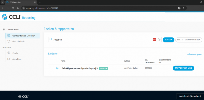The height and width of the screenshot is (100, 204).
Task: Click the CCLI Reporting header logo
Action: [19, 17]
